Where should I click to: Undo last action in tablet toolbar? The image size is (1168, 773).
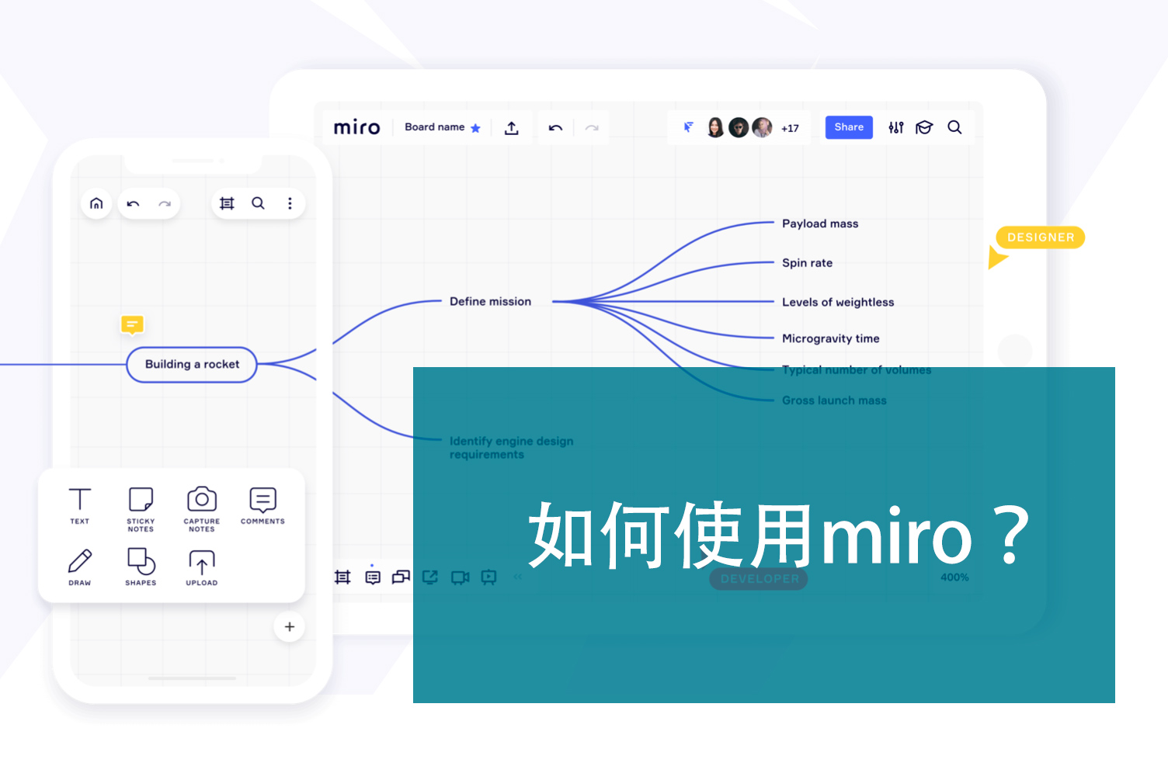pyautogui.click(x=555, y=128)
